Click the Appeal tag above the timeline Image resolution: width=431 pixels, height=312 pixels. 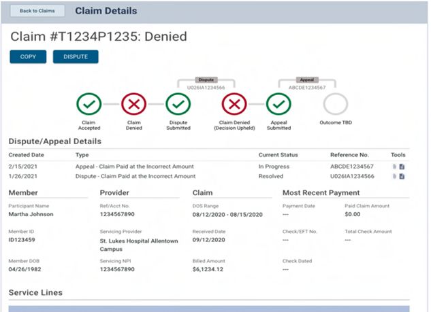(x=307, y=80)
